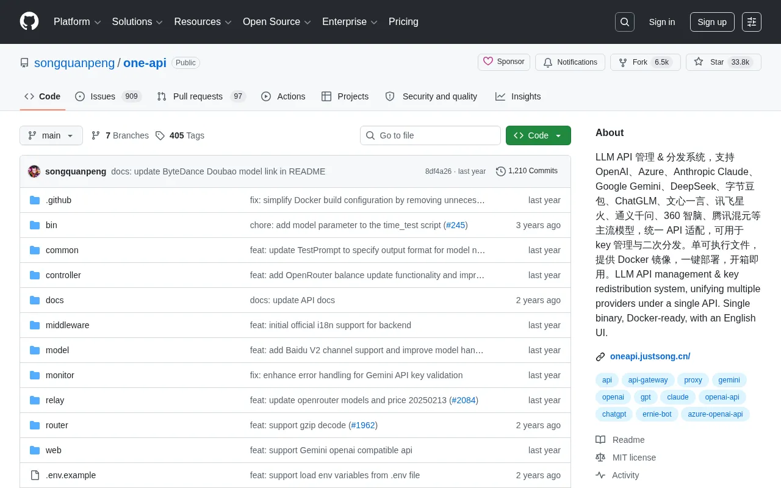The height and width of the screenshot is (488, 781).
Task: Open the Readme link in About
Action: pos(620,440)
